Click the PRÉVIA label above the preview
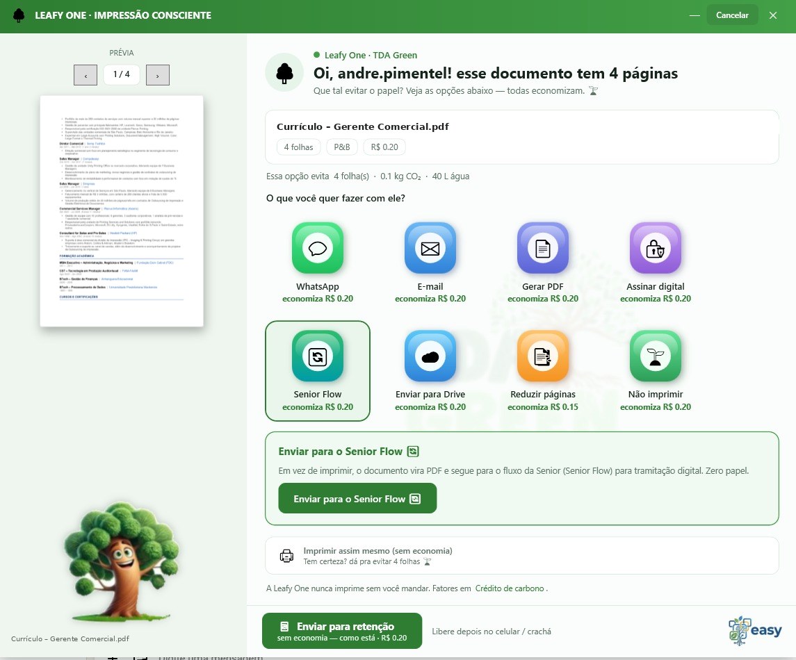The height and width of the screenshot is (660, 796). (122, 53)
